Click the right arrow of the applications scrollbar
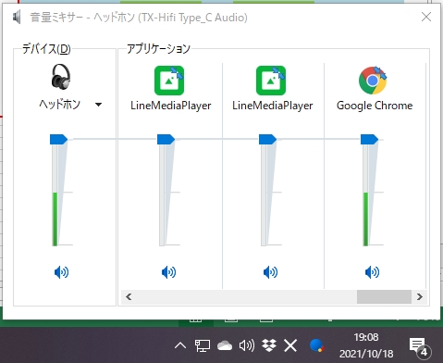Viewport: 443px width, 363px height. coord(420,297)
